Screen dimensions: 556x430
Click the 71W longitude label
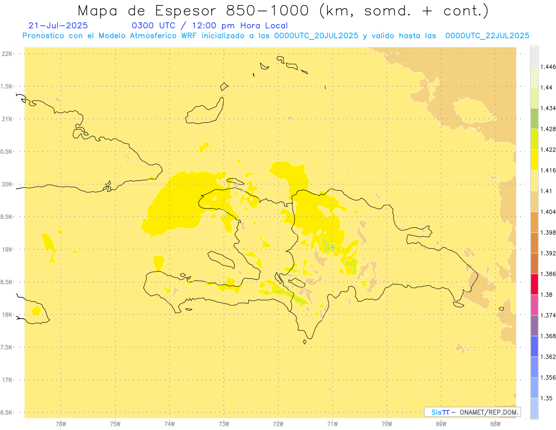point(332,424)
